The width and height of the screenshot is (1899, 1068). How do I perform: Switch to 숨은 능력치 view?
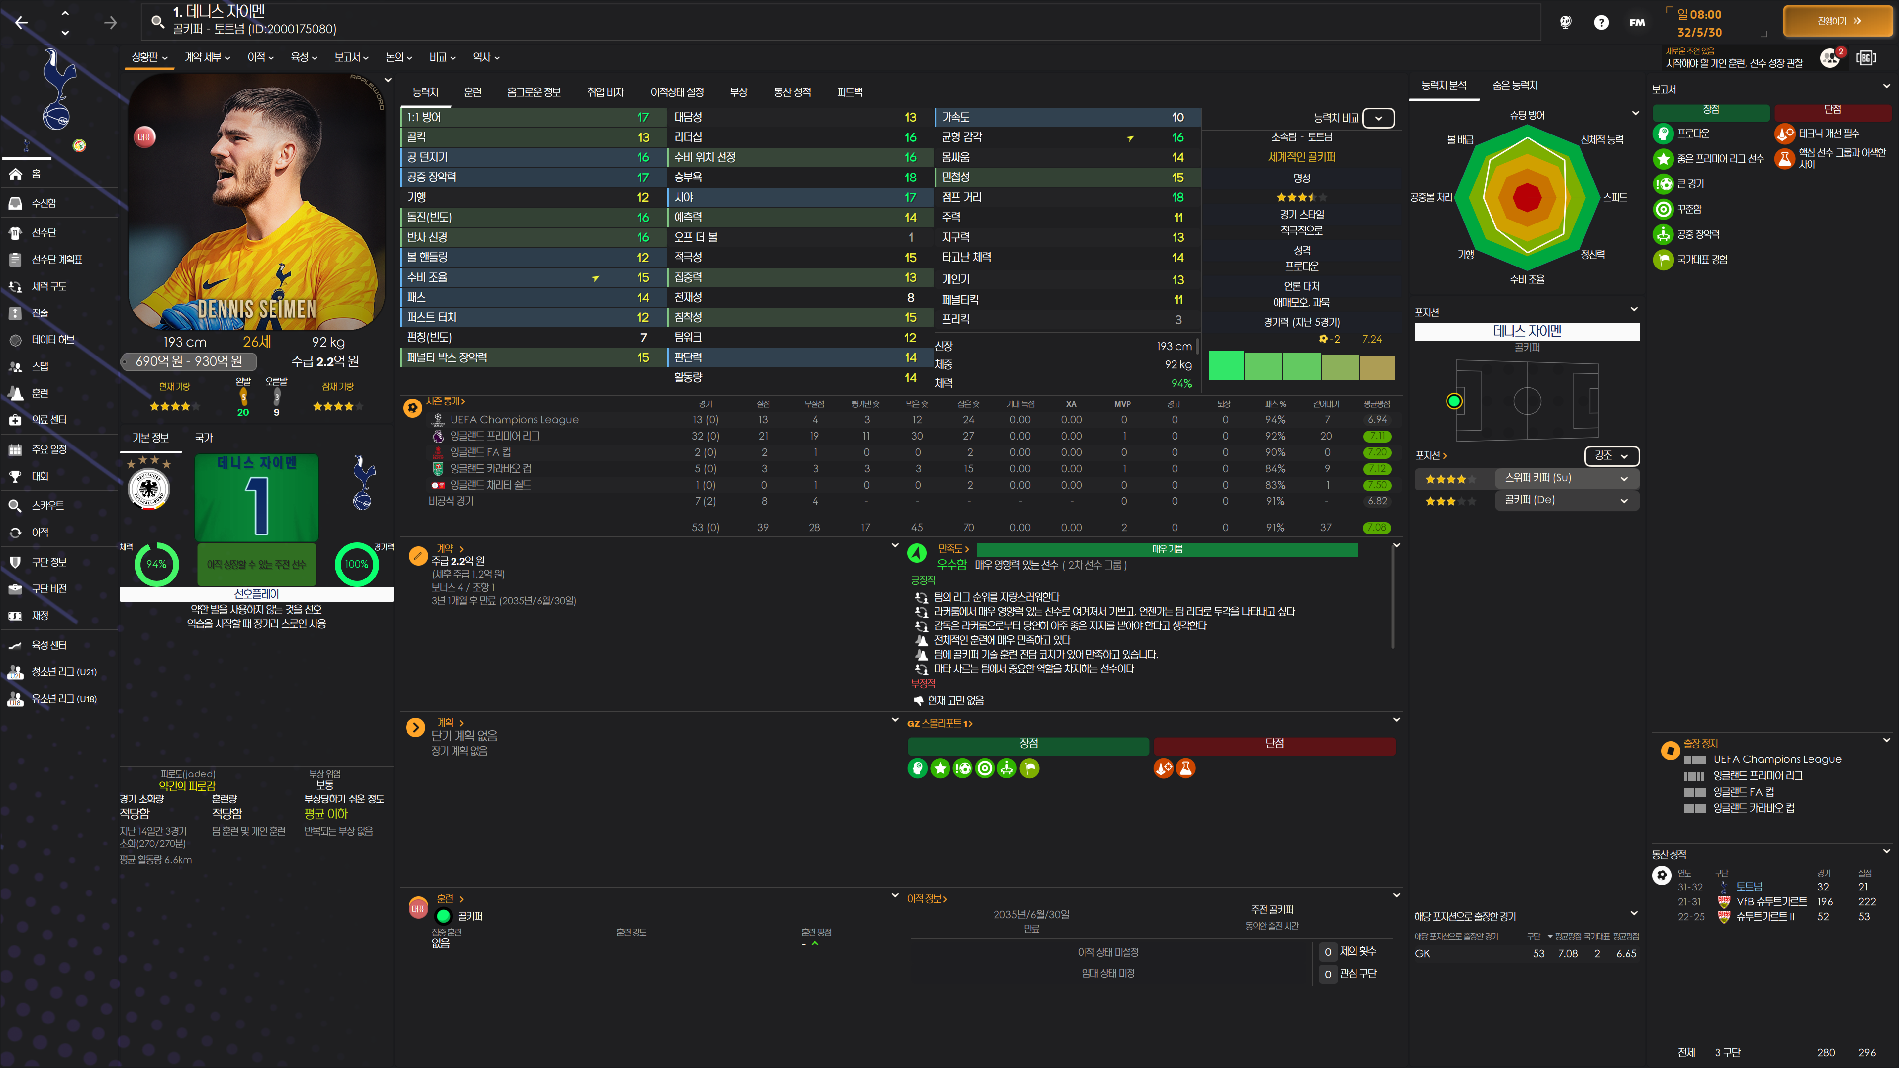click(x=1514, y=86)
